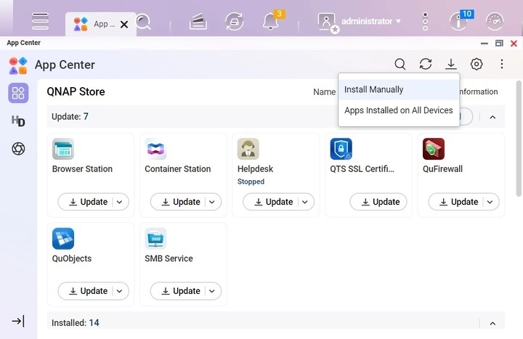Open the QTS main menu hamburger icon

41,21
